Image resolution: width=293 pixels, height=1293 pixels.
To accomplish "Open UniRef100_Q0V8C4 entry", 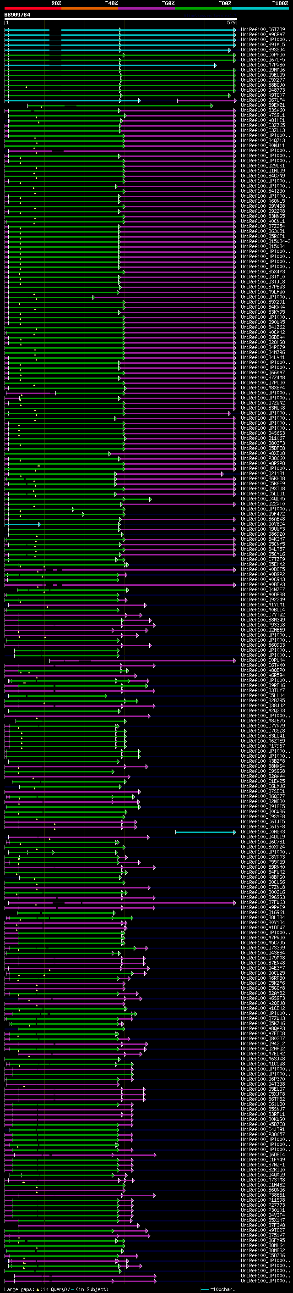I will pos(263,524).
